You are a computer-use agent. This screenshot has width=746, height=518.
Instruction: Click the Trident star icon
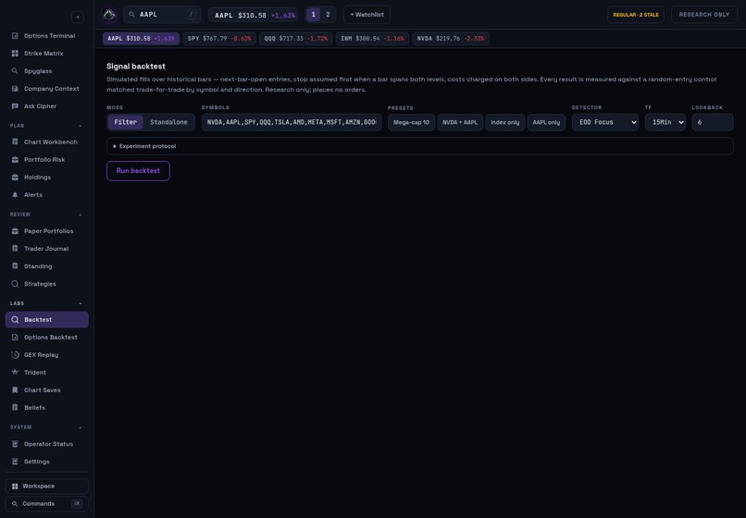pos(15,373)
